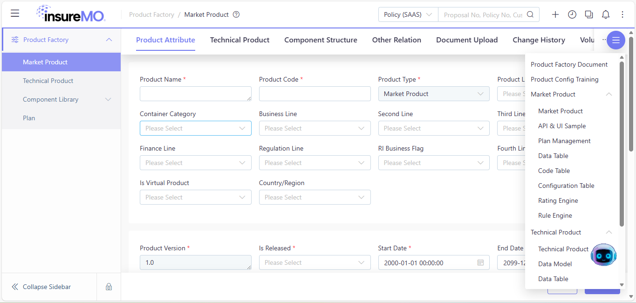Open the Product Type dropdown
The height and width of the screenshot is (303, 636).
click(434, 94)
